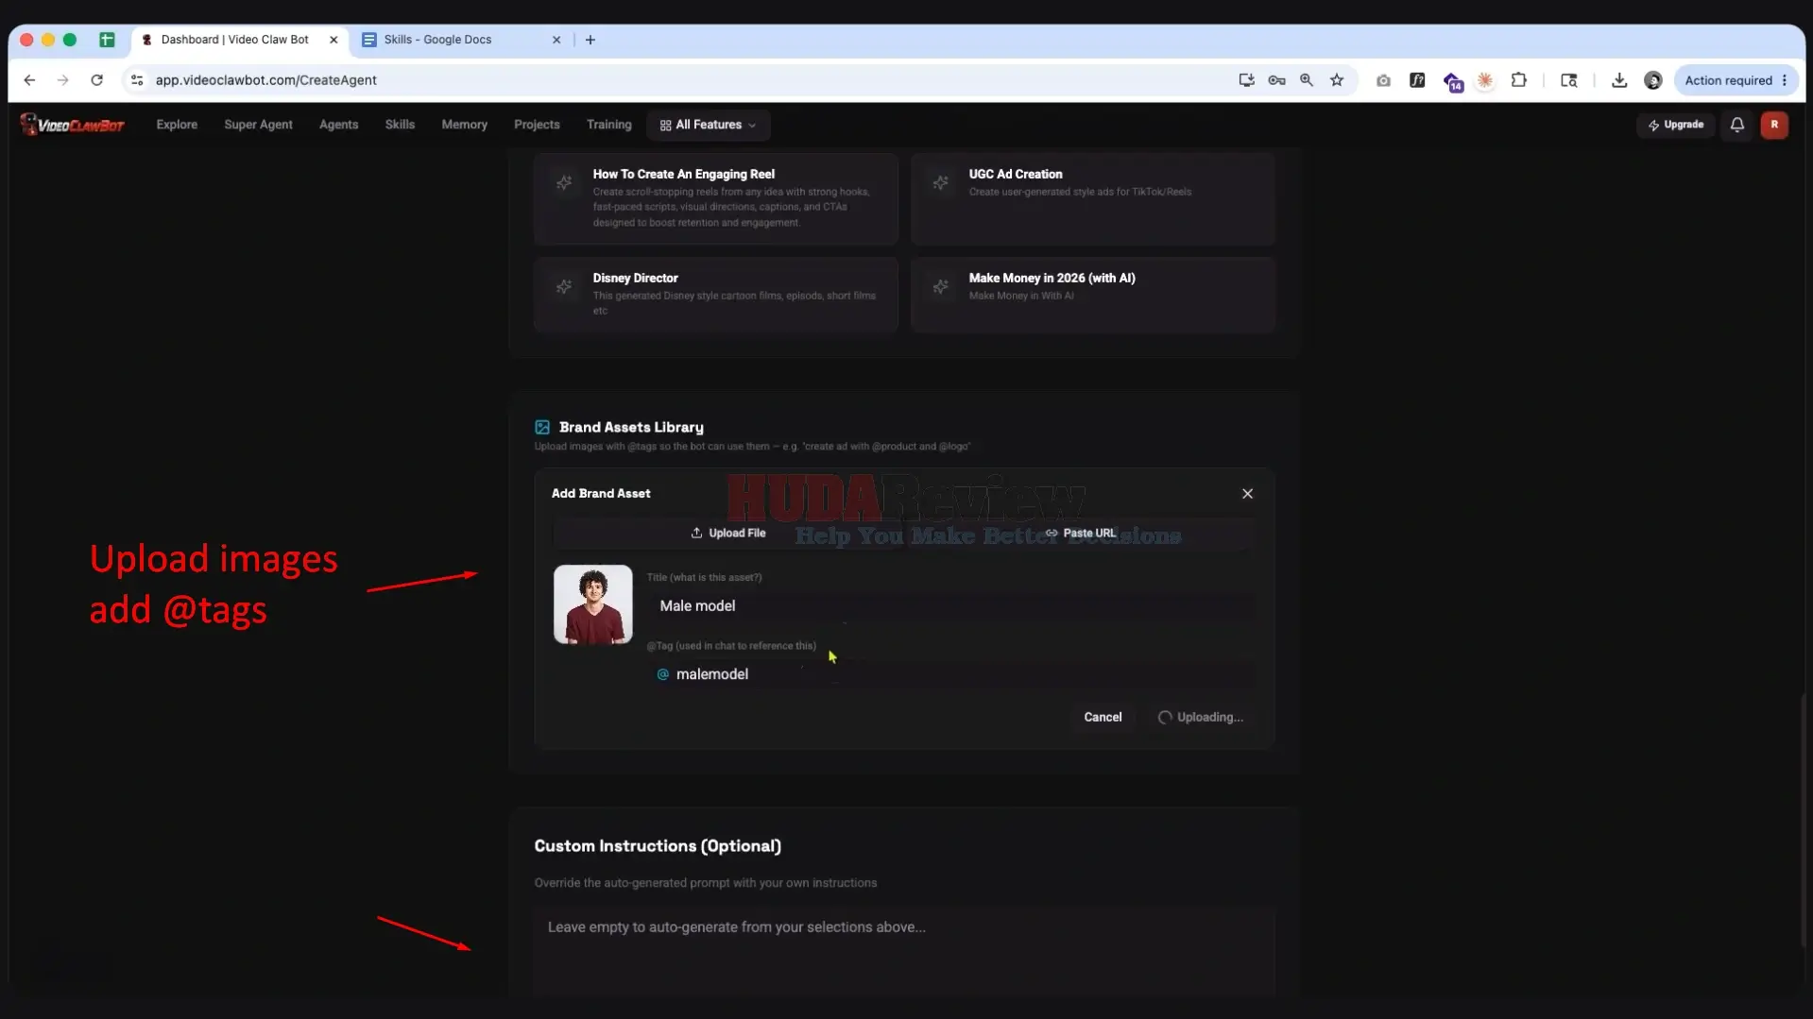The height and width of the screenshot is (1019, 1813).
Task: Click the Upgrade button
Action: pyautogui.click(x=1675, y=125)
